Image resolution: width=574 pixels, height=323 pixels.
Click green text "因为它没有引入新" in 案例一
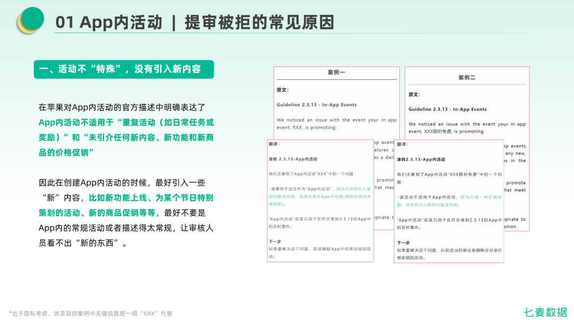point(353,189)
